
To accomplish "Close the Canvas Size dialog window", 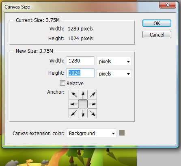I will 168,5.
